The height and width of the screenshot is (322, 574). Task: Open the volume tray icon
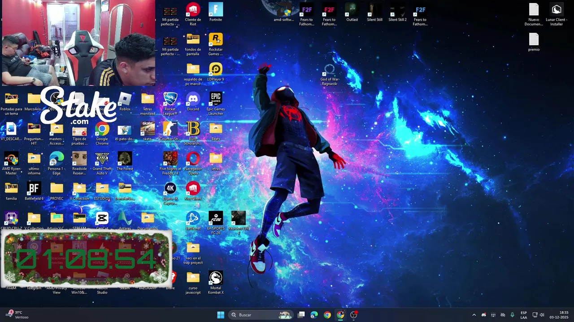[x=542, y=315]
